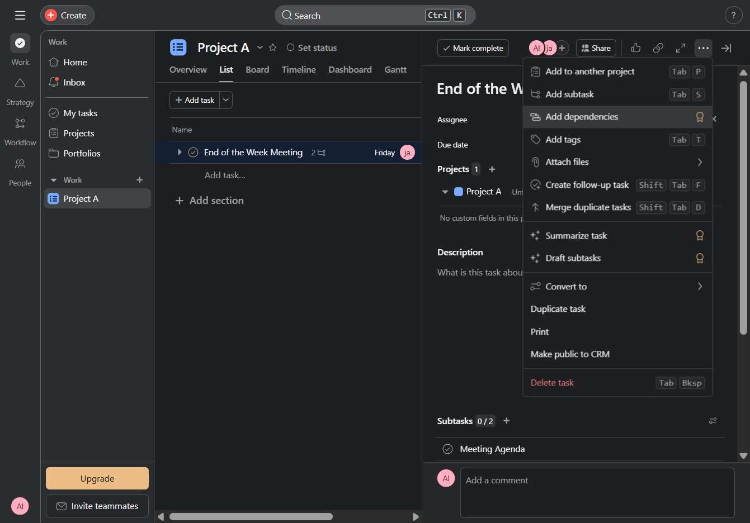This screenshot has width=750, height=523.
Task: Click the AI avatar beside the comment box
Action: [446, 478]
